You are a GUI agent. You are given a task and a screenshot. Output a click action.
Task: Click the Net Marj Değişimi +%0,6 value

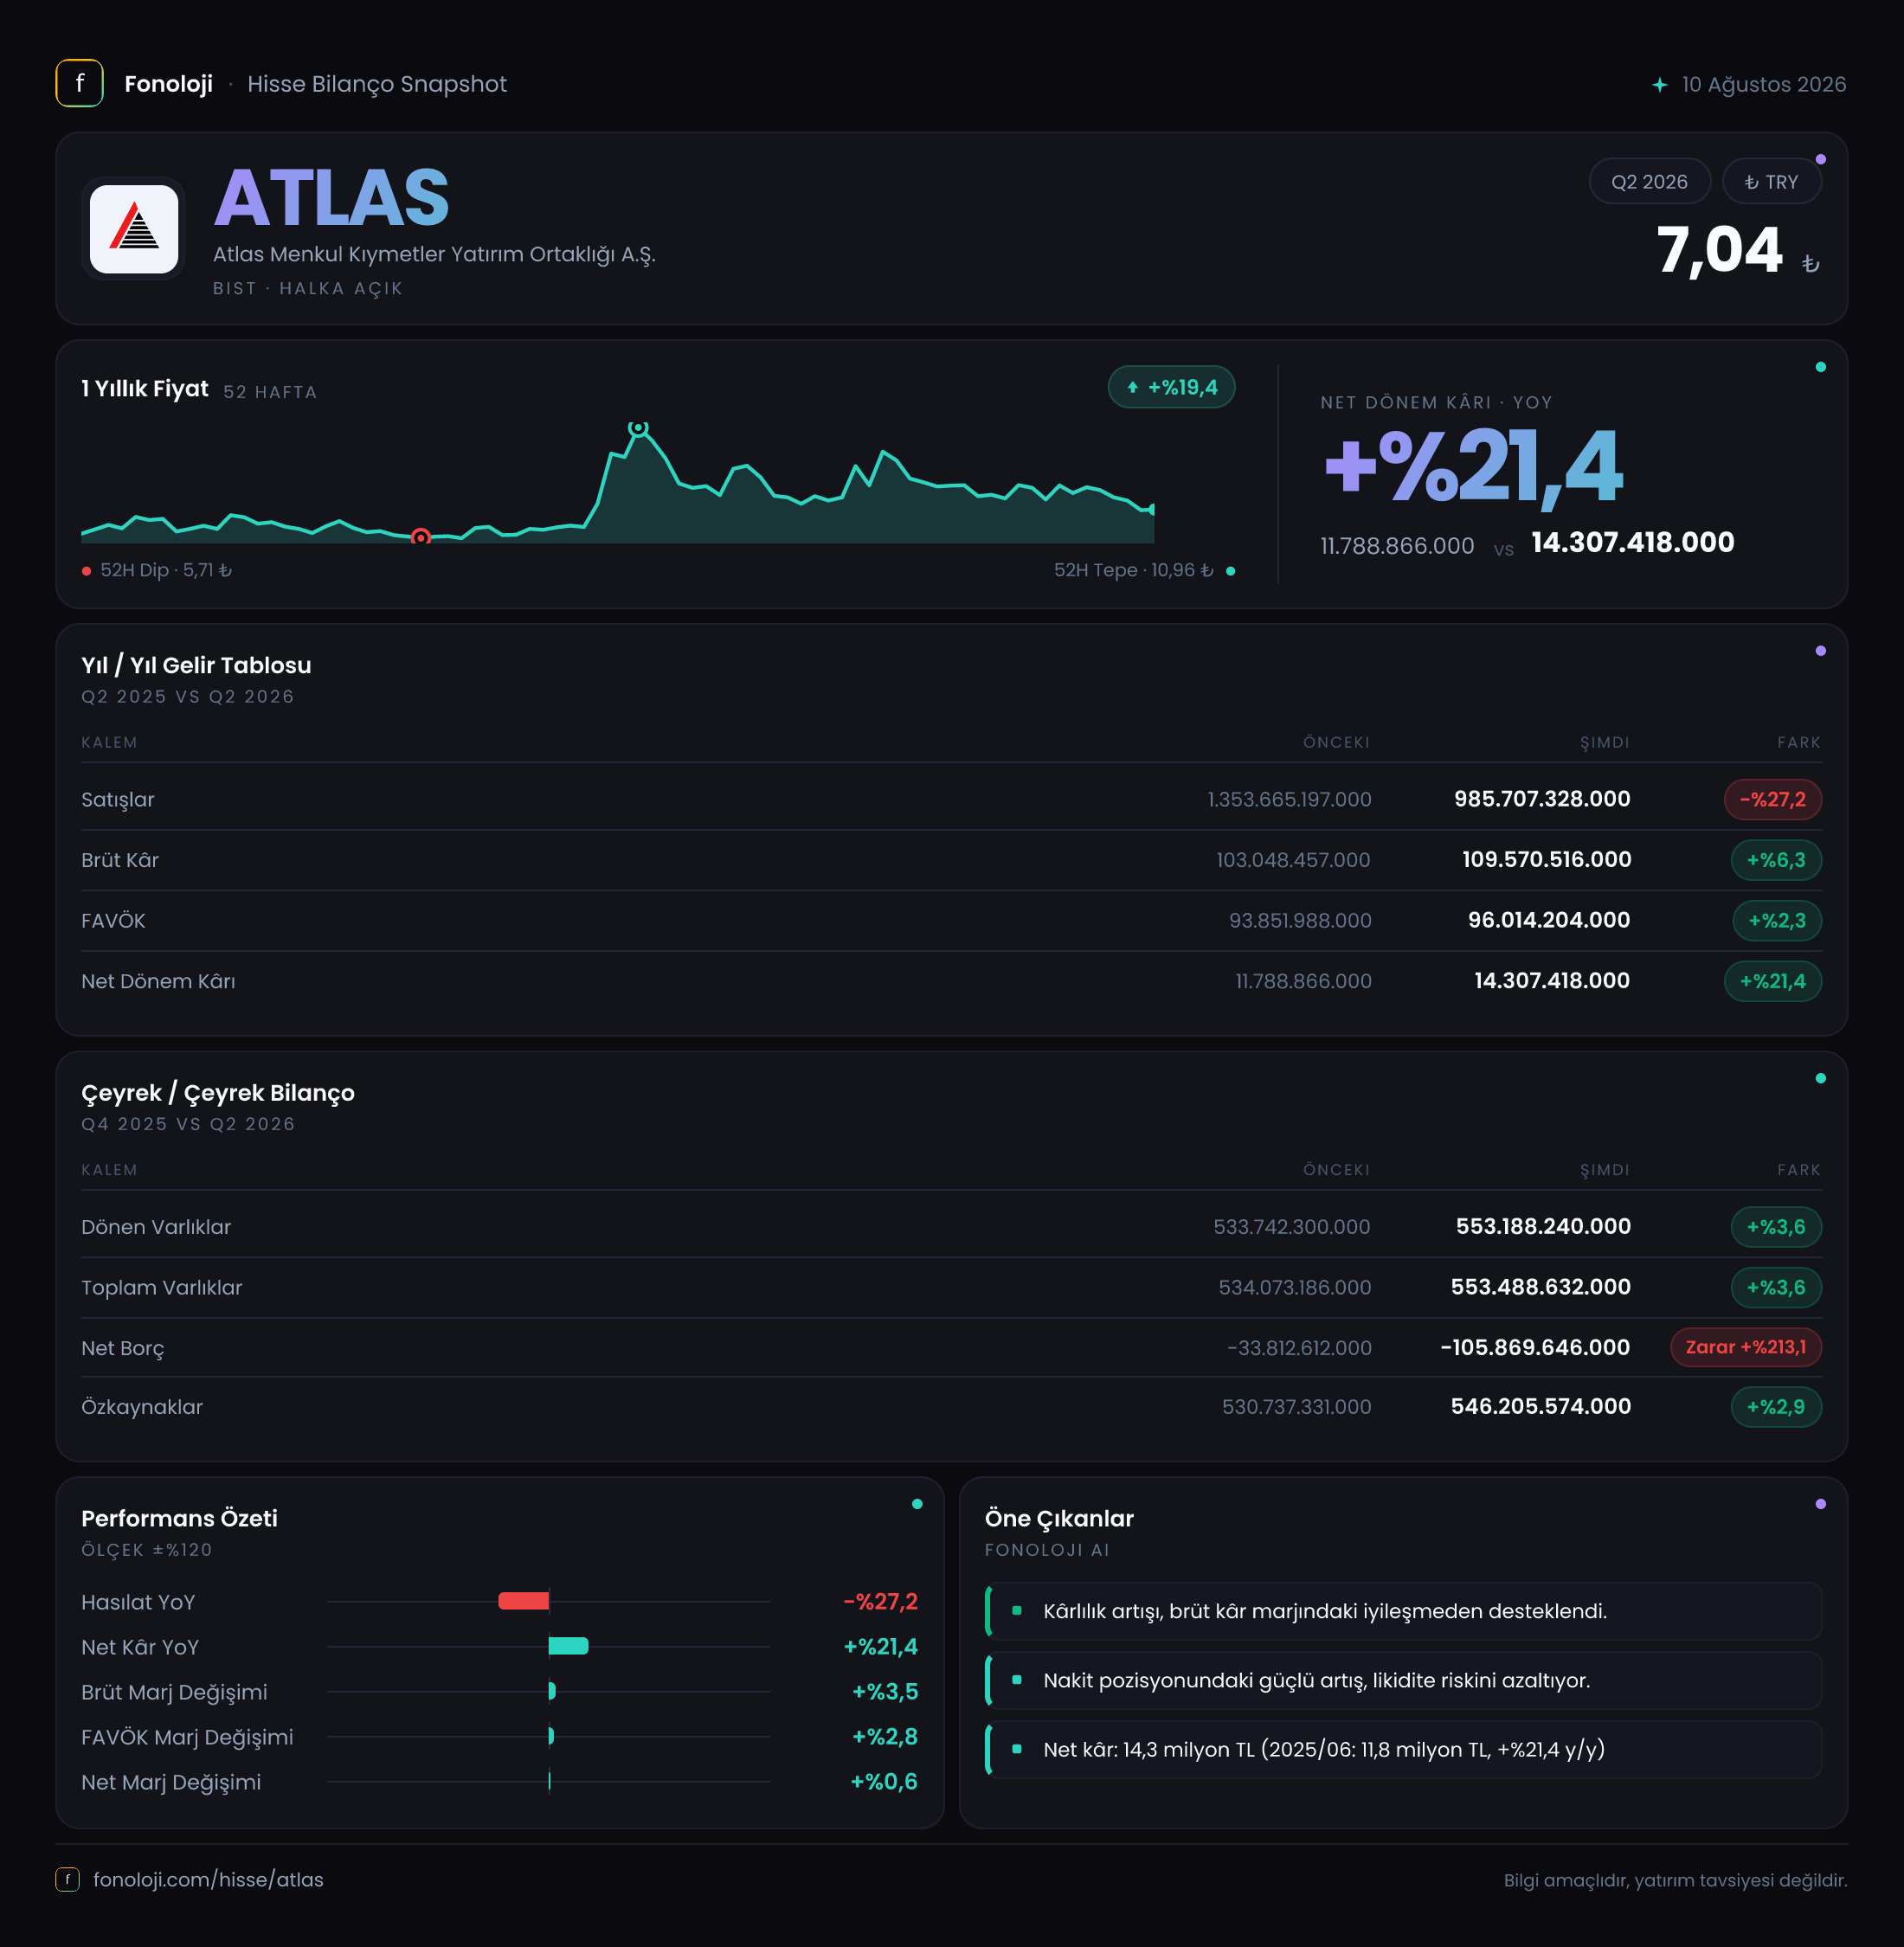point(883,1782)
